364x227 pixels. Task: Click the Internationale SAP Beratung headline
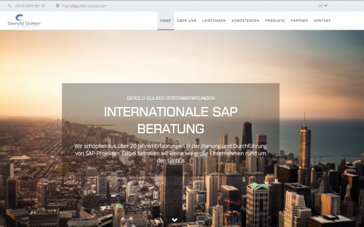(171, 120)
